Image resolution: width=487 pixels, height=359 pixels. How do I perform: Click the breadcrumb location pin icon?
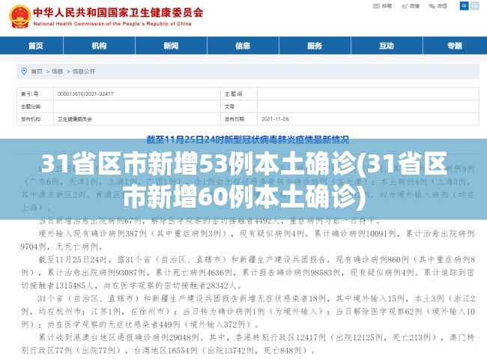[24, 71]
